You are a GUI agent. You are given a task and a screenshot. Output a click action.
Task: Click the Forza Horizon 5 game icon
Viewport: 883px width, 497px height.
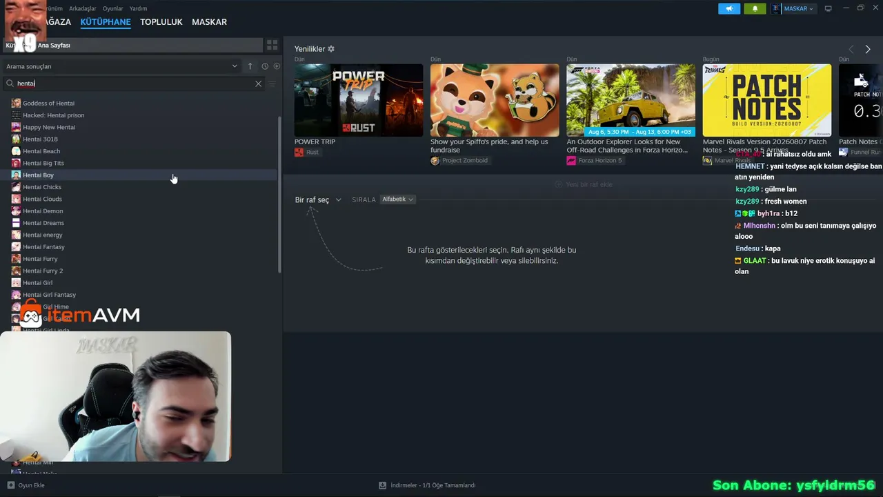point(571,161)
